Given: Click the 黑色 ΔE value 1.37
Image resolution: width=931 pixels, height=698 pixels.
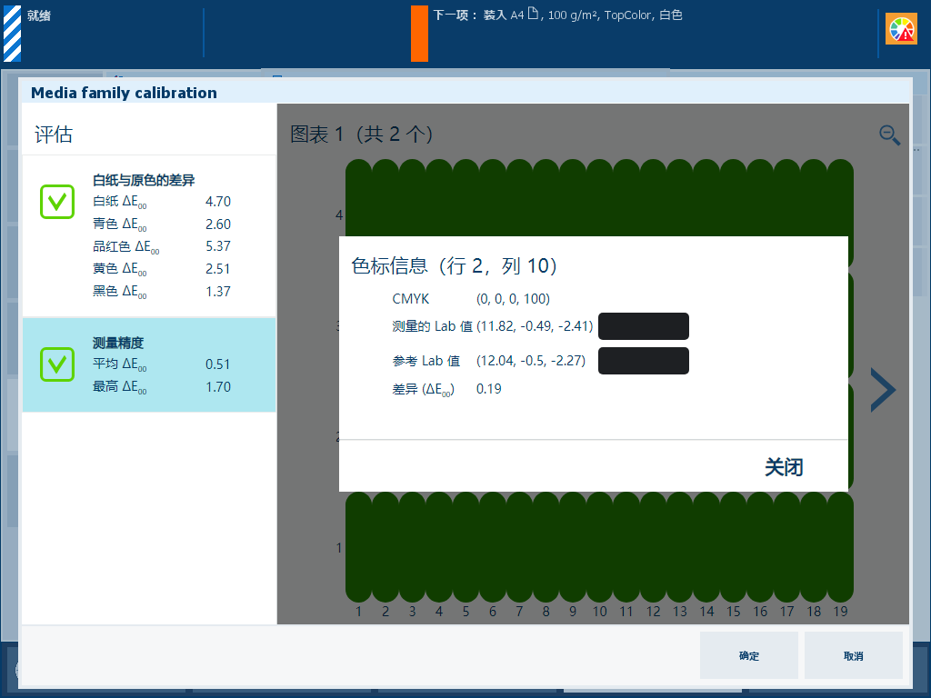Looking at the screenshot, I should (x=218, y=292).
